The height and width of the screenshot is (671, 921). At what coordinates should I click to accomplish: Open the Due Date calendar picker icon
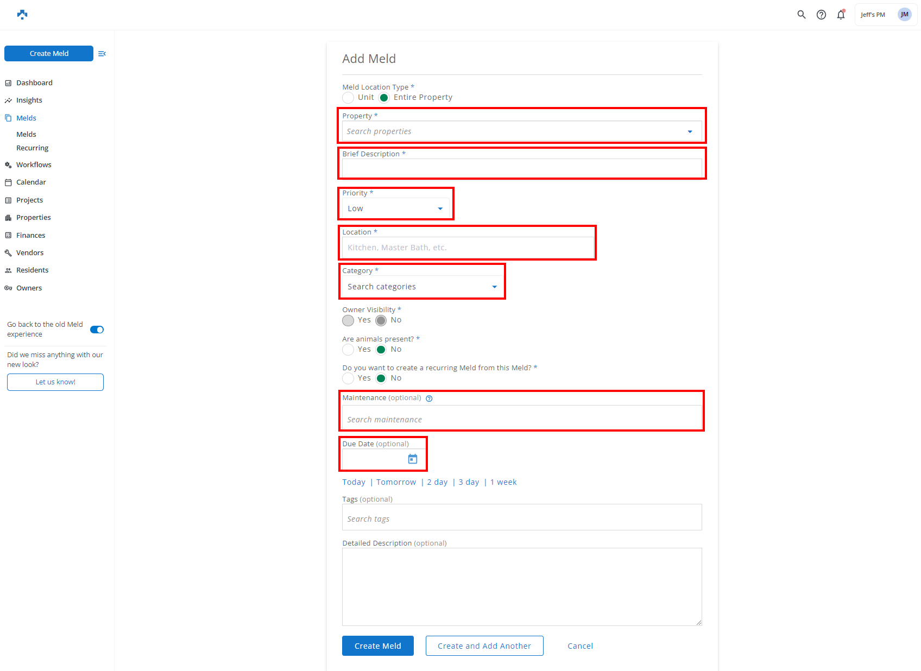pos(413,459)
